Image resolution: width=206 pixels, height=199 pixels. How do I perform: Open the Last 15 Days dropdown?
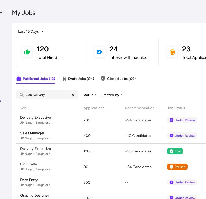coord(31,32)
